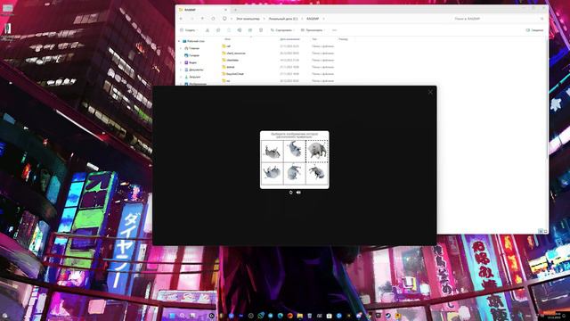Click Refresh icon in Explorer address bar
Image resolution: width=570 pixels, height=321 pixels.
(x=213, y=19)
